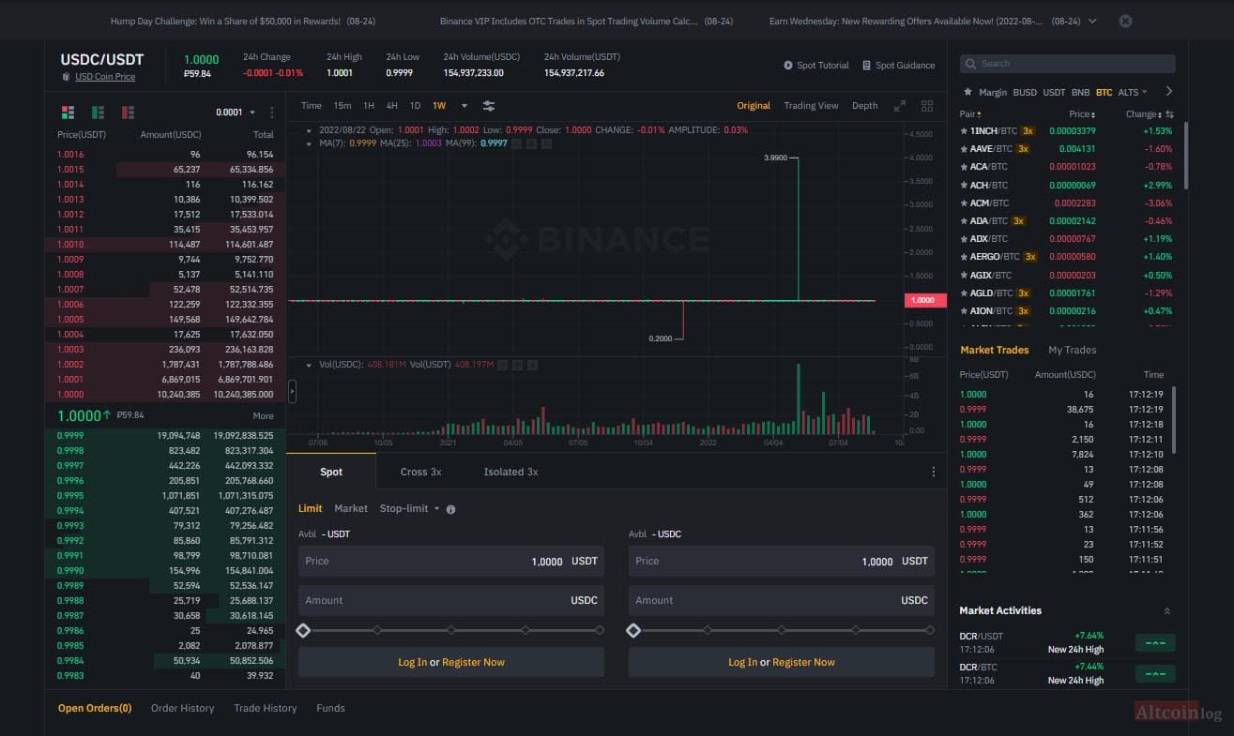Open order book more options (three dots)
Viewport: 1234px width, 736px height.
[272, 113]
